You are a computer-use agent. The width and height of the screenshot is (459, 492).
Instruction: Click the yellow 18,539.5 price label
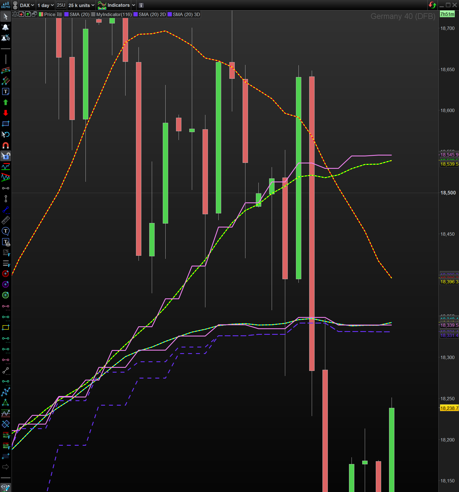449,164
